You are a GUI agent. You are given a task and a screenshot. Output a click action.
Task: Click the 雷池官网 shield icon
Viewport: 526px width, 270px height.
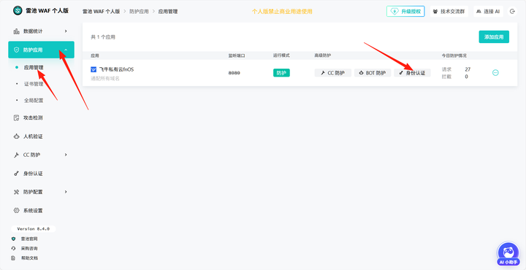click(x=13, y=239)
